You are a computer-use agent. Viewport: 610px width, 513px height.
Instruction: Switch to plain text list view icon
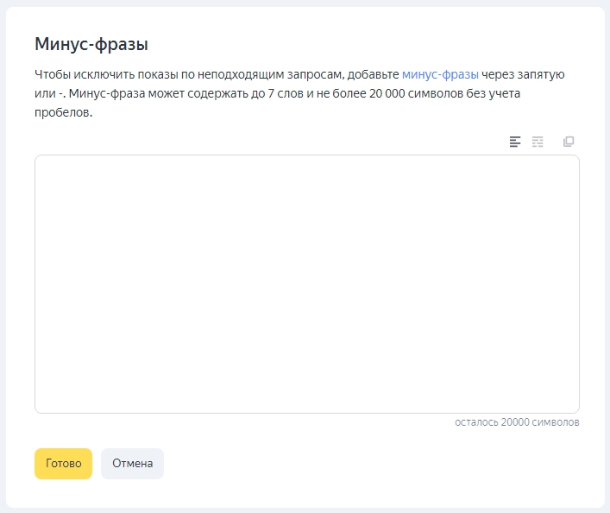(515, 142)
